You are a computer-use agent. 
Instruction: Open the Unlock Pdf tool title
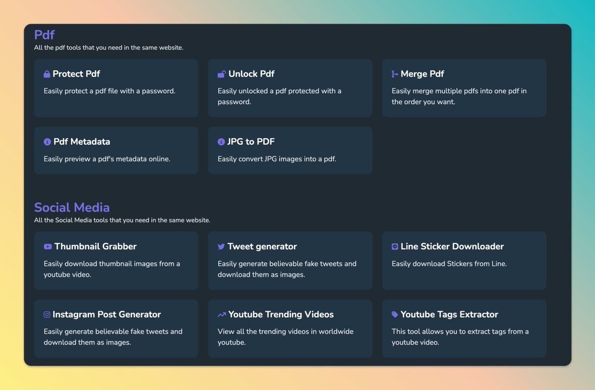251,74
